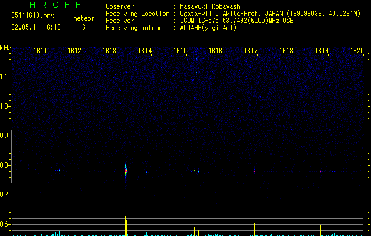Click the Receiving Location label
The width and height of the screenshot is (371, 236).
tap(137, 14)
